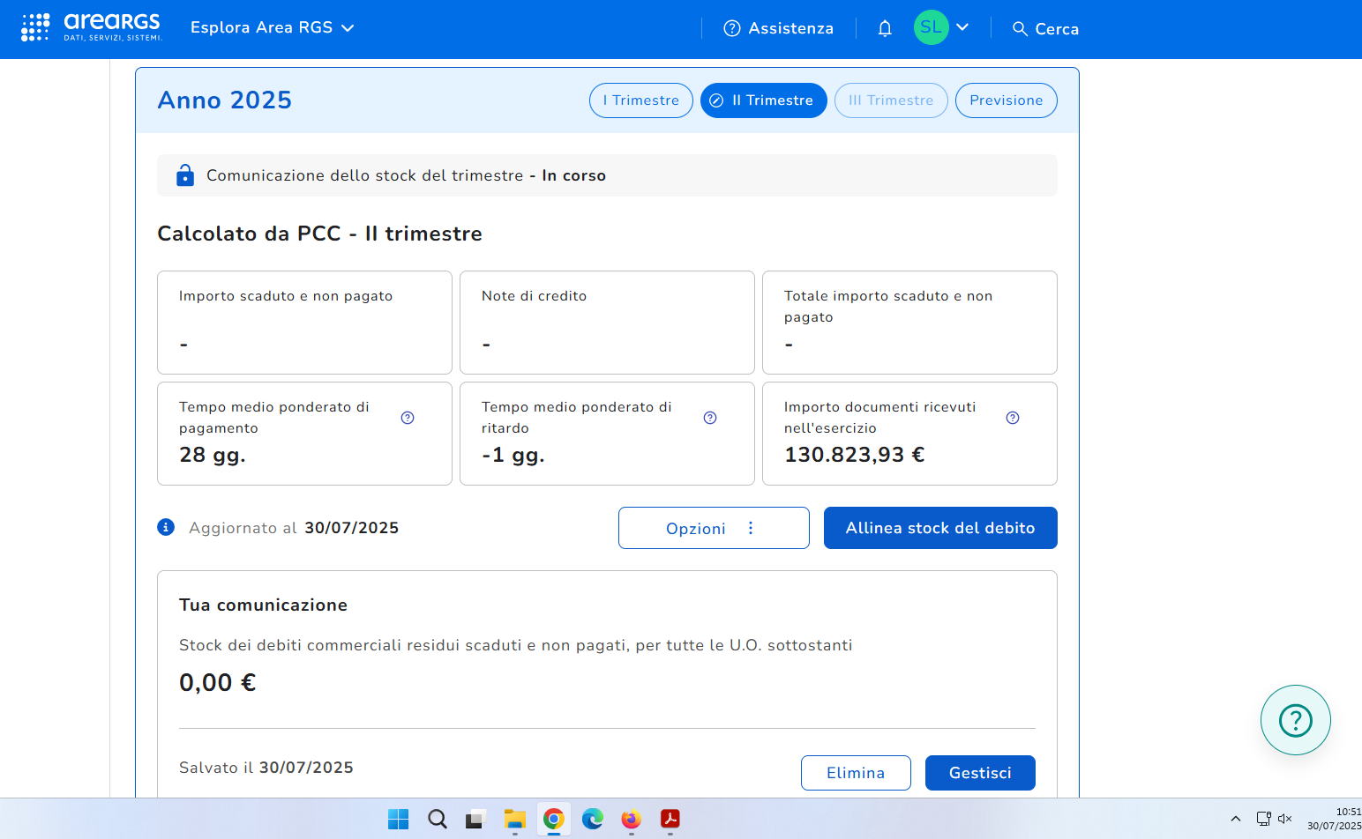1362x839 pixels.
Task: Open Assistenza in the top bar
Action: 778,28
